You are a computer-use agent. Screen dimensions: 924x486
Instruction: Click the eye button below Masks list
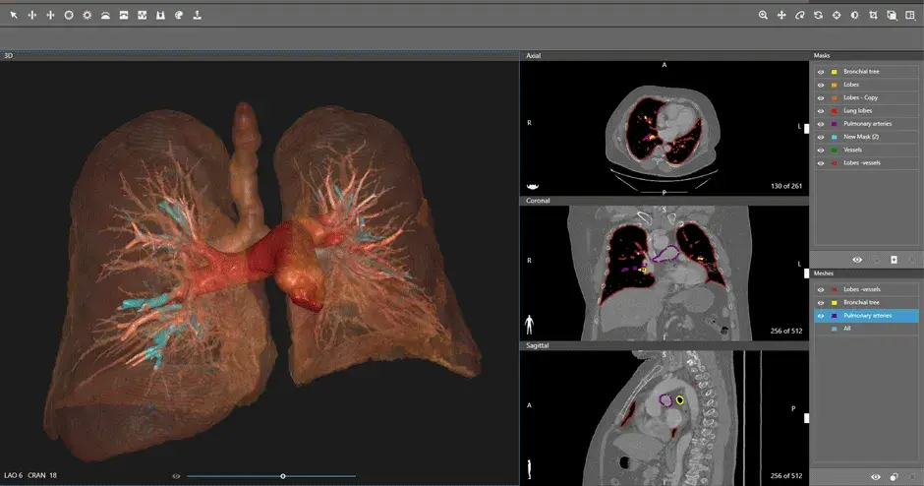click(x=857, y=260)
